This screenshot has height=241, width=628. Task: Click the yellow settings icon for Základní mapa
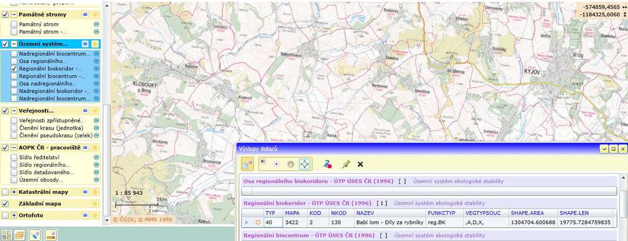[95, 204]
